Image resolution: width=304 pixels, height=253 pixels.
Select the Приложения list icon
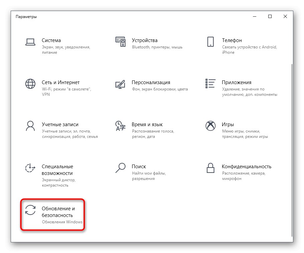[x=210, y=84]
